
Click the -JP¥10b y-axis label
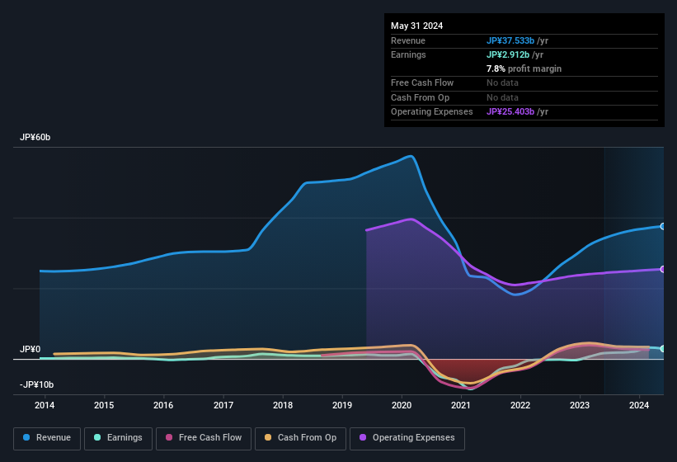37,384
